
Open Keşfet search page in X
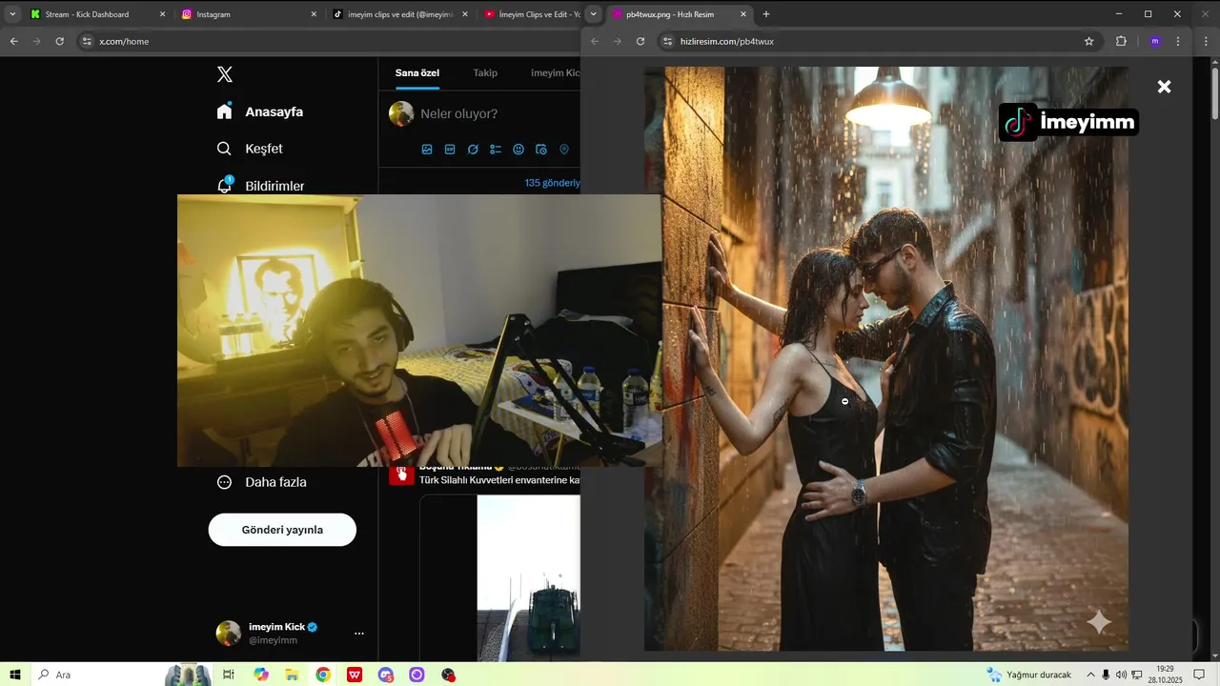click(250, 149)
